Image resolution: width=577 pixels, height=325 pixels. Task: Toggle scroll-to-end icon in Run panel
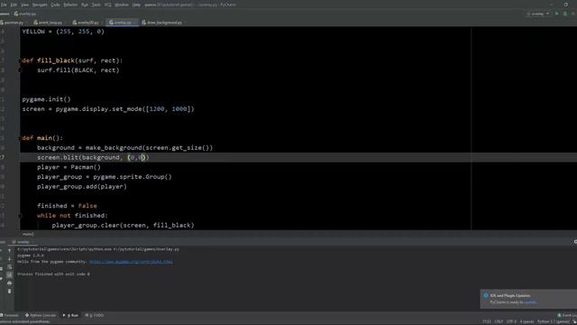coord(10,274)
